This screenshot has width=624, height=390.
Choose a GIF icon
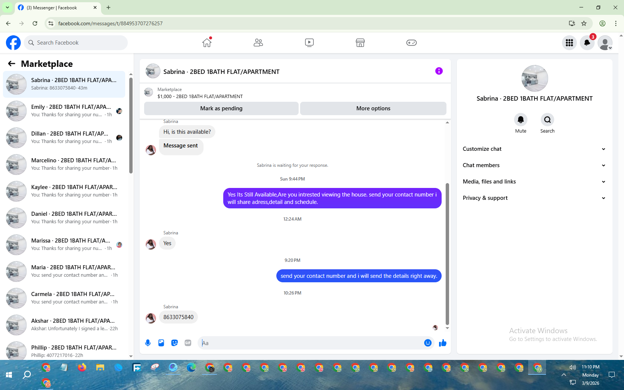click(x=188, y=343)
